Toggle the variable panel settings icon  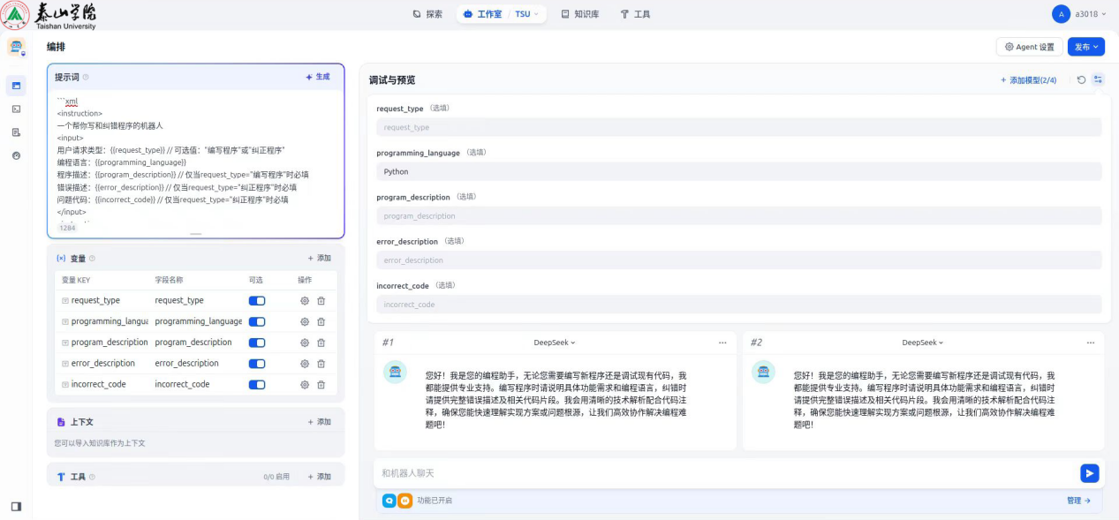[x=1098, y=79]
